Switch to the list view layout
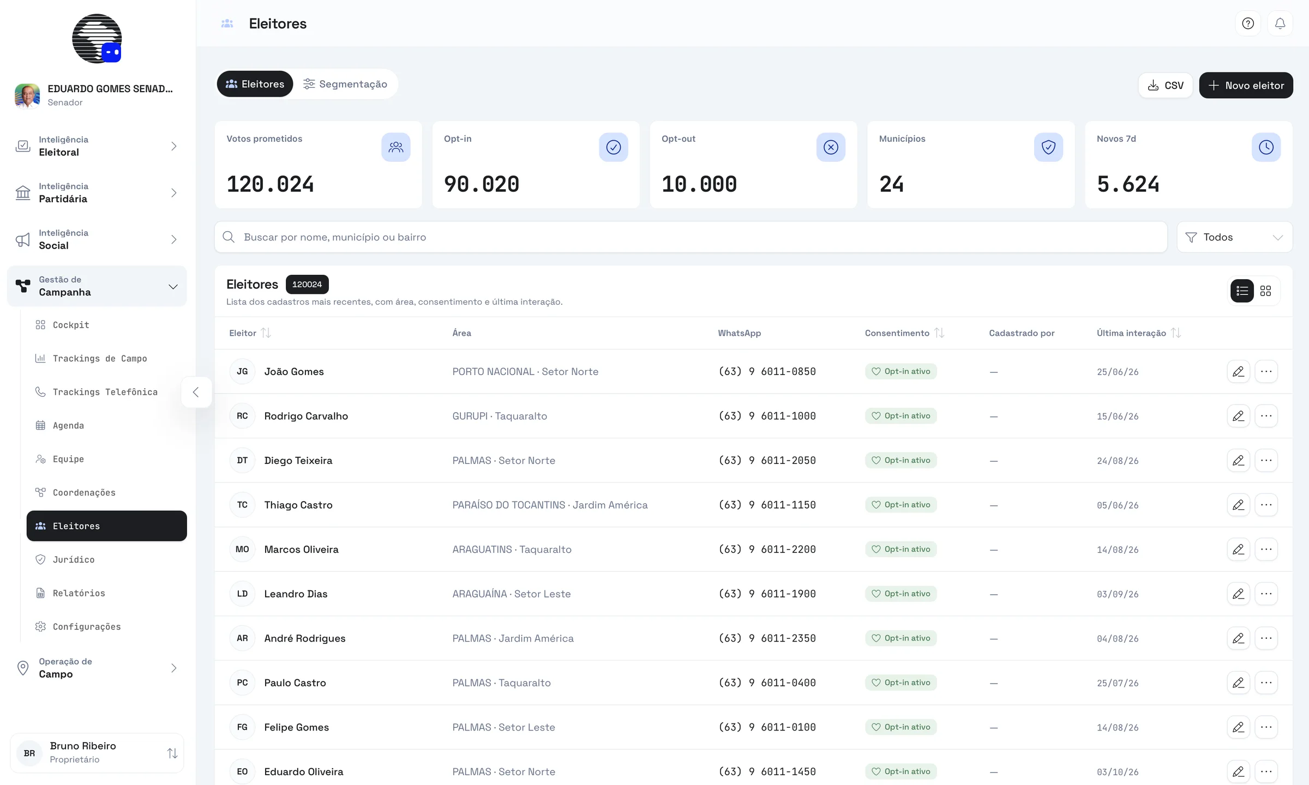The height and width of the screenshot is (785, 1309). 1242,291
